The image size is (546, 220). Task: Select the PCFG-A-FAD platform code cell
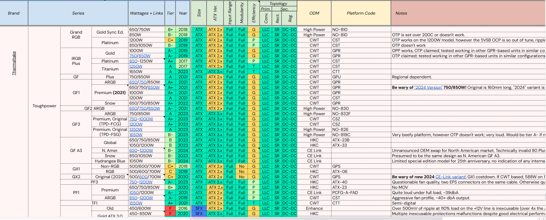tap(361, 193)
